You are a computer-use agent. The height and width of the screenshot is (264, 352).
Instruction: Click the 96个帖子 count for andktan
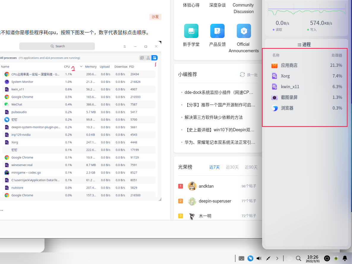pyautogui.click(x=249, y=186)
